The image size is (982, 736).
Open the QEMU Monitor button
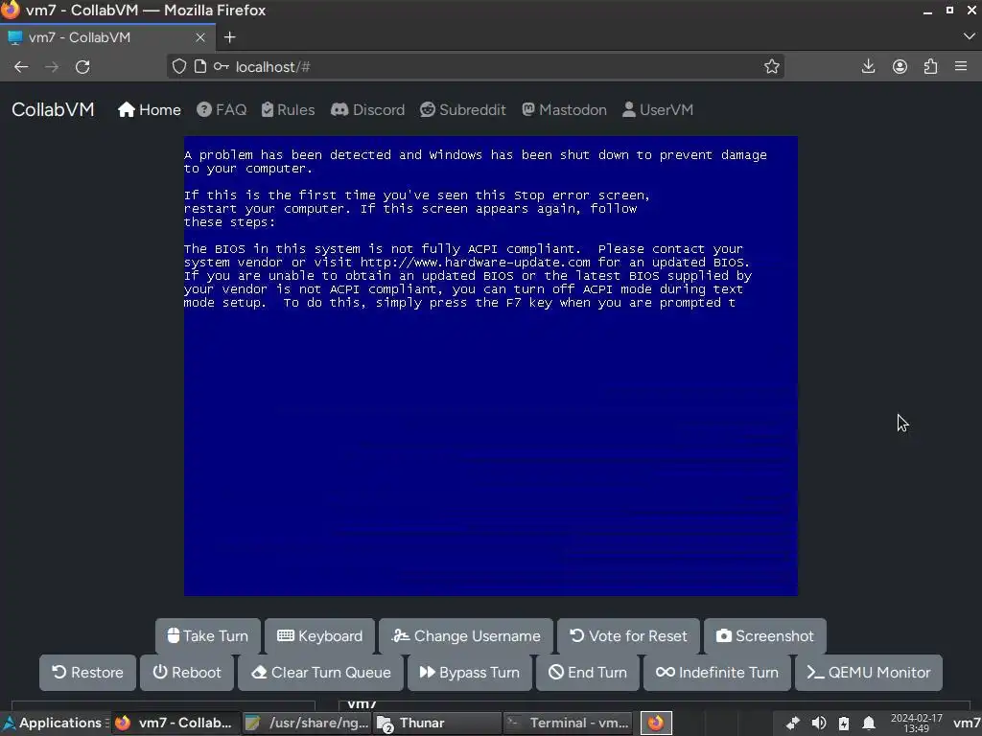tap(869, 672)
